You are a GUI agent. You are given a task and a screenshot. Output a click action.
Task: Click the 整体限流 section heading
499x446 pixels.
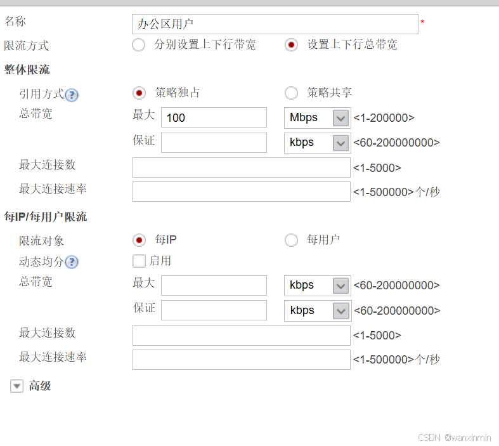point(27,69)
